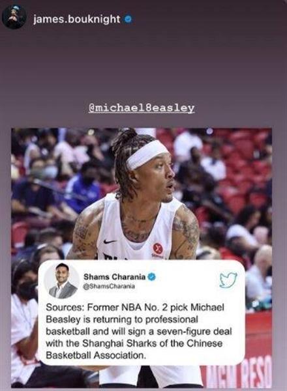Click 'basketball and will sign a seven-figure deal' line
The width and height of the screenshot is (287, 391).
139,332
